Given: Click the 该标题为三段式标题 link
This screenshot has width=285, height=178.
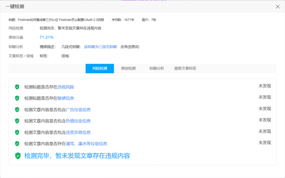Looking at the screenshot, I should tap(100, 46).
